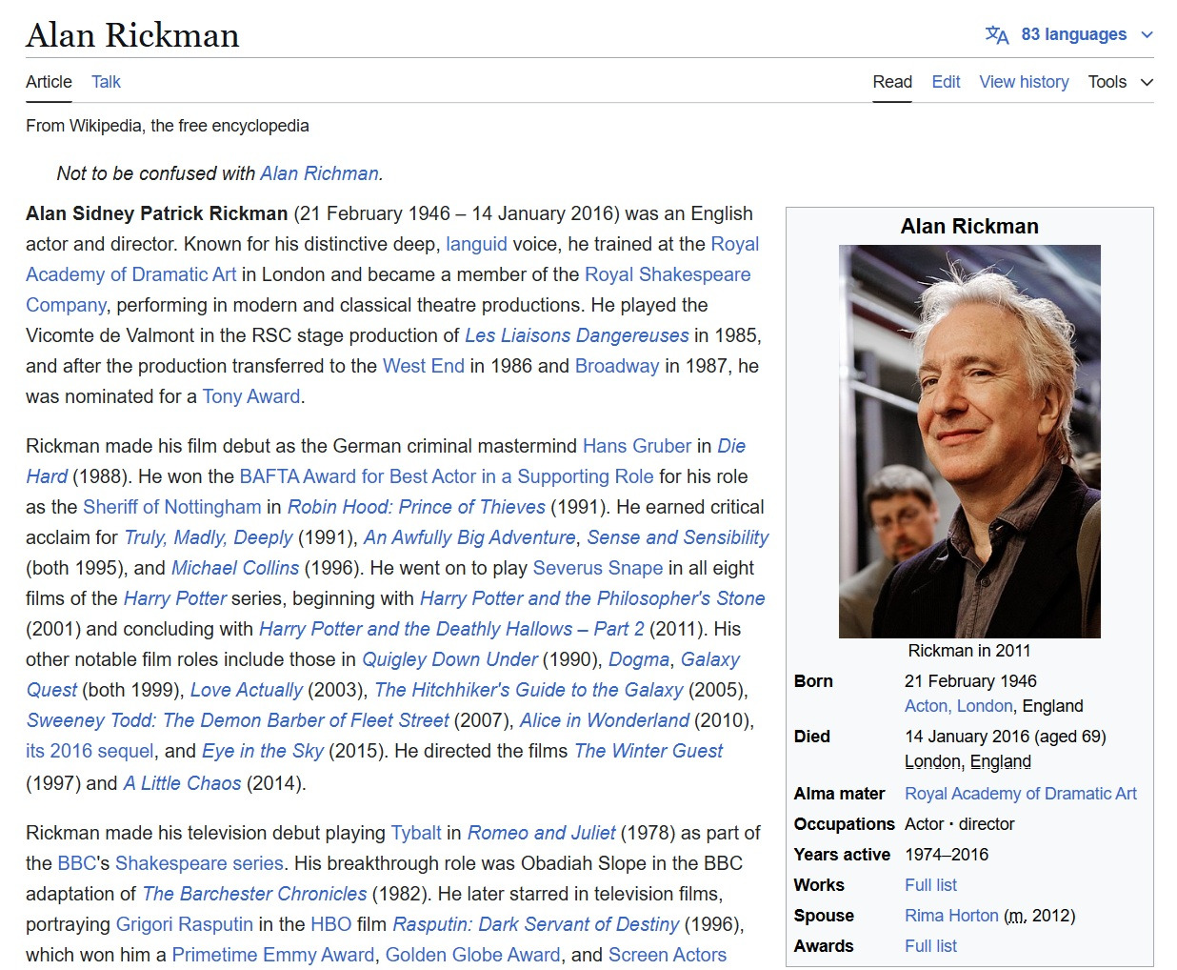Viewport: 1177px width, 970px height.
Task: Open the Severus Snape link
Action: (598, 568)
